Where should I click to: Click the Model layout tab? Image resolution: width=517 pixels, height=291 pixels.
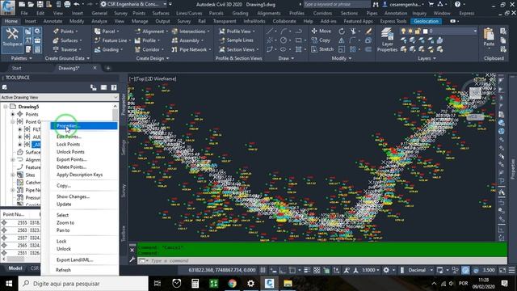point(15,268)
